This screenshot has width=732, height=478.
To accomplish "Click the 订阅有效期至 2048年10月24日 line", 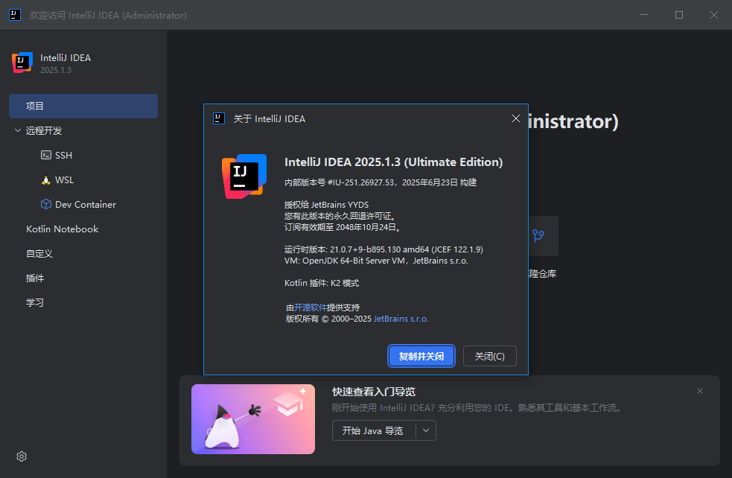I will [343, 227].
